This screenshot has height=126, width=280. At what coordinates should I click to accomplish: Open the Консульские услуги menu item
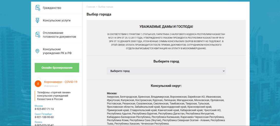coord(57,20)
